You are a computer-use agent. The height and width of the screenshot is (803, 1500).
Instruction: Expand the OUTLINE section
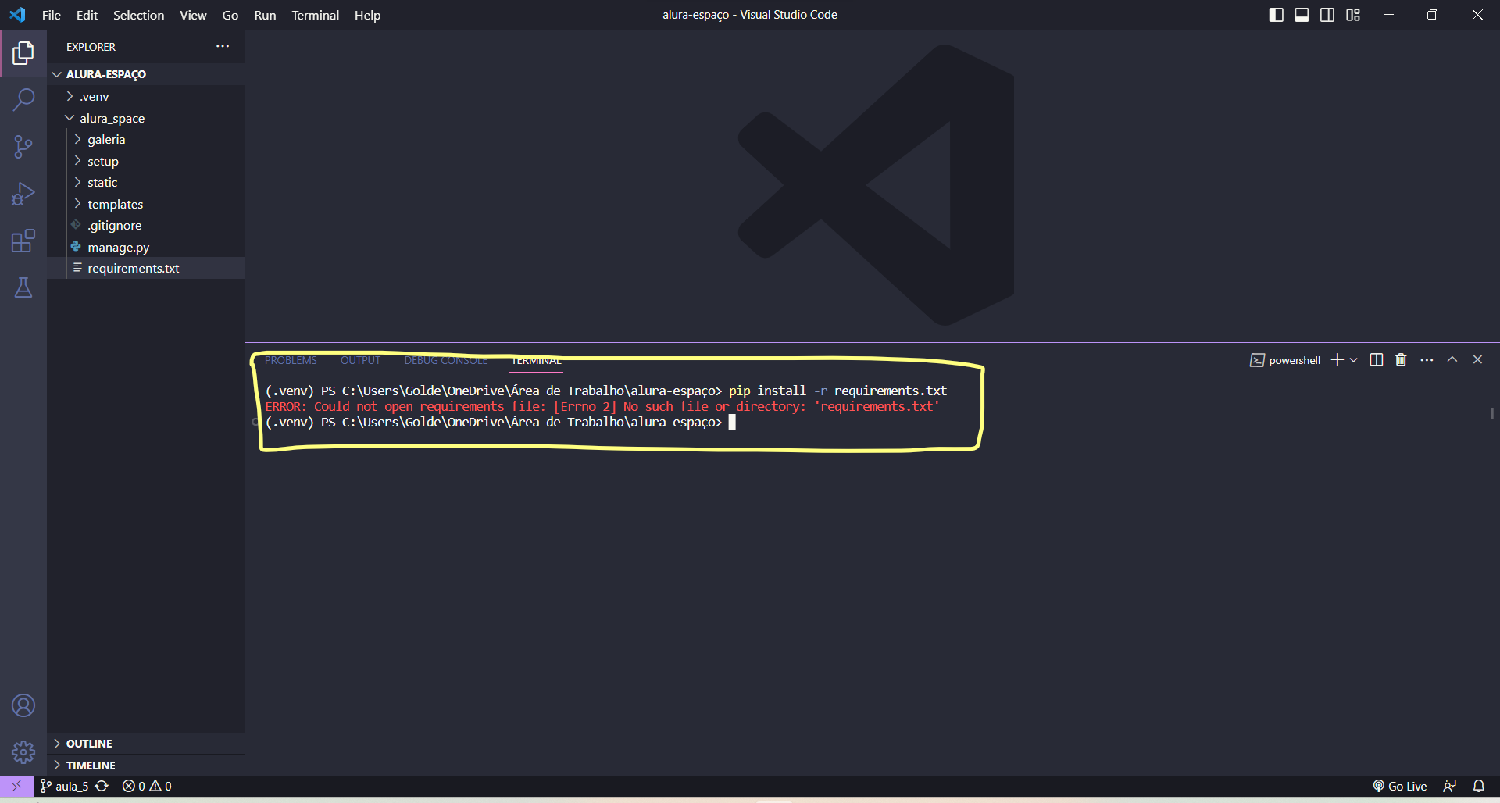(146, 744)
